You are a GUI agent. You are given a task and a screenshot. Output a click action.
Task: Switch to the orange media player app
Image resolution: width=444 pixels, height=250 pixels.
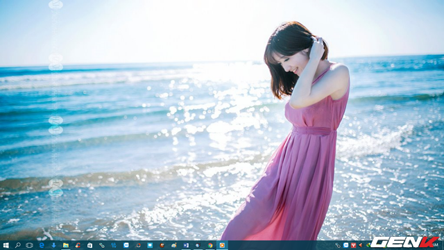click(222, 245)
